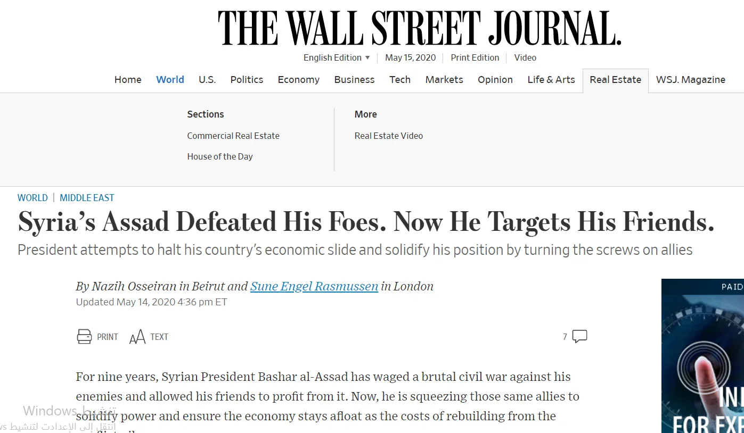Open the comments speech bubble icon
This screenshot has height=433, width=744.
tap(579, 337)
